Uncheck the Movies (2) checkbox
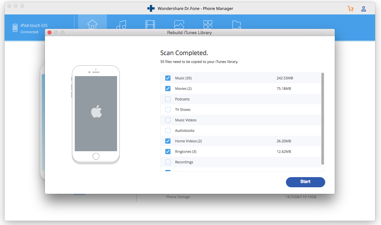 click(x=168, y=89)
